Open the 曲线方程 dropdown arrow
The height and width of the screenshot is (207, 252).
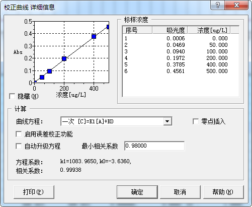pos(167,121)
